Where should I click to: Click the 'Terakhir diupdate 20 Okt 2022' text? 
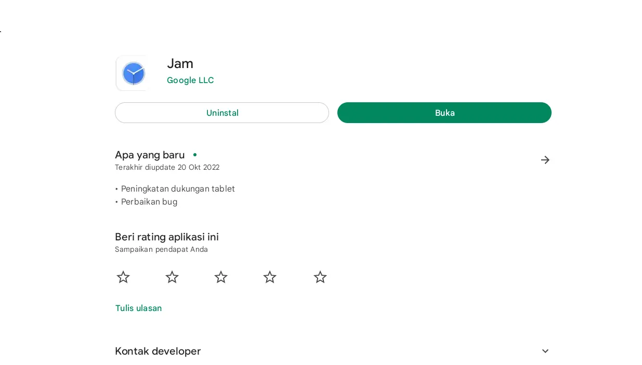tap(167, 167)
